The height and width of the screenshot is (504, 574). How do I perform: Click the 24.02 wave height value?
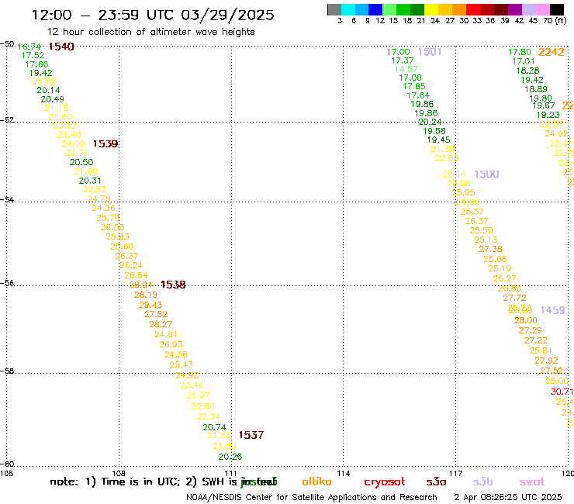pos(556,134)
